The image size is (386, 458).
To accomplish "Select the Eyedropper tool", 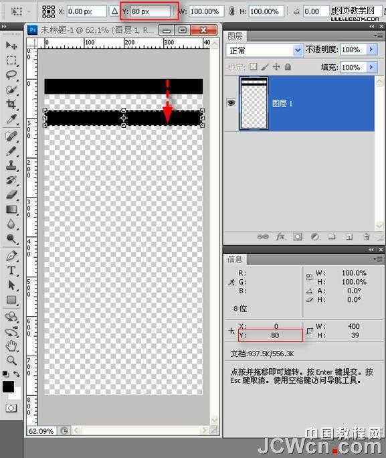I will 11,119.
